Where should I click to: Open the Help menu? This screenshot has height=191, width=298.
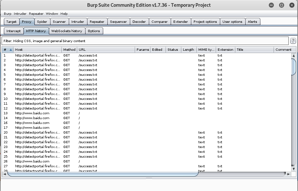tap(64, 14)
